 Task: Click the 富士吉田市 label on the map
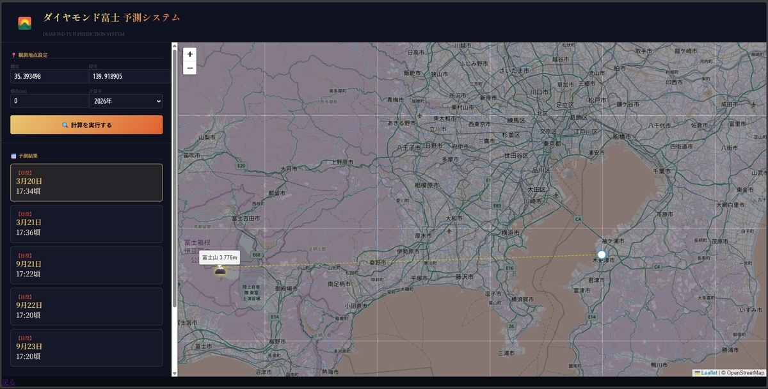coord(245,218)
